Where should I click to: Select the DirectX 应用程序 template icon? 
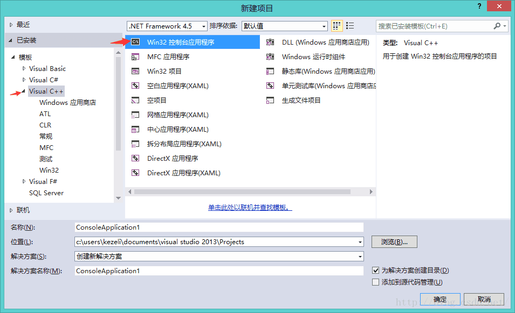click(135, 159)
